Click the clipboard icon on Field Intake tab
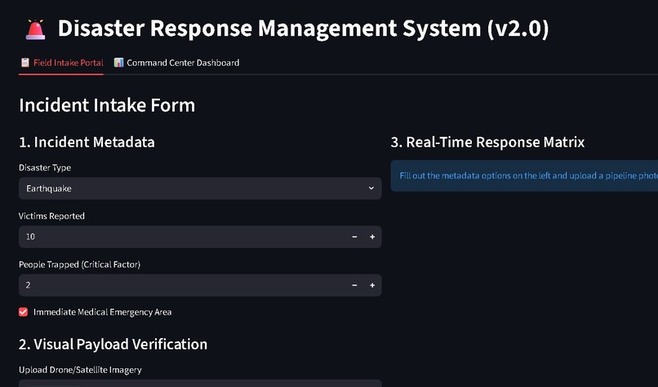Viewport: 658px width, 387px height. click(25, 63)
